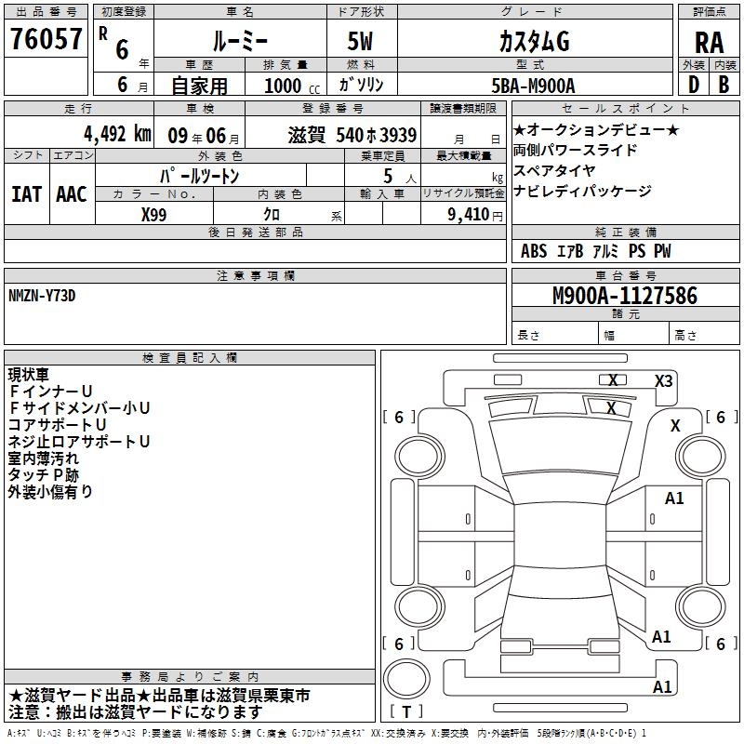The width and height of the screenshot is (744, 744).
Task: Click the 後日発送部品 header
Action: coord(255,232)
